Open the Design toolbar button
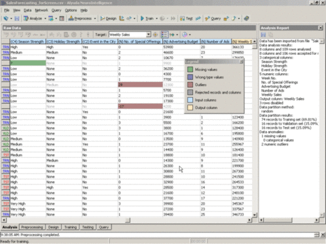The image size is (326, 244). coord(108,18)
